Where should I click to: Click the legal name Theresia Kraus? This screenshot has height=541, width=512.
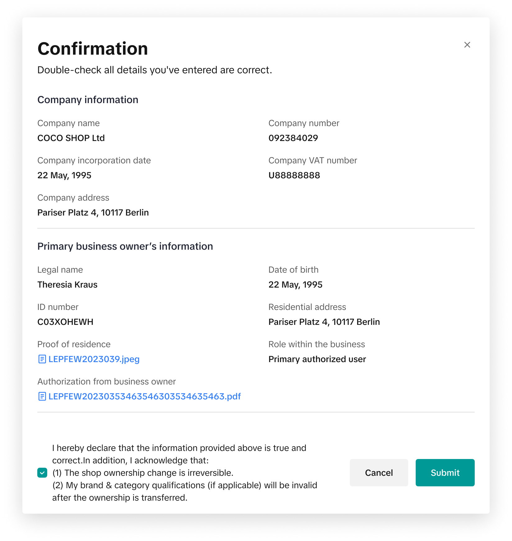(x=67, y=285)
